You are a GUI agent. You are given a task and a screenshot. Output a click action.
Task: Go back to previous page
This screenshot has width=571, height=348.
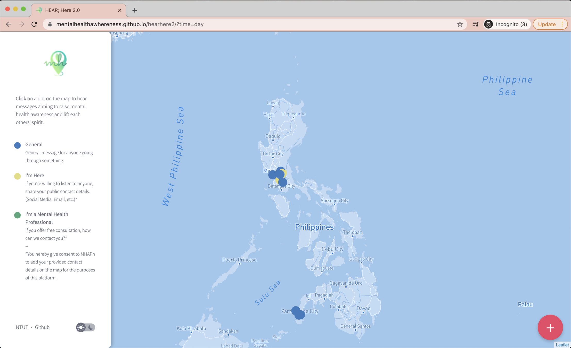(9, 24)
